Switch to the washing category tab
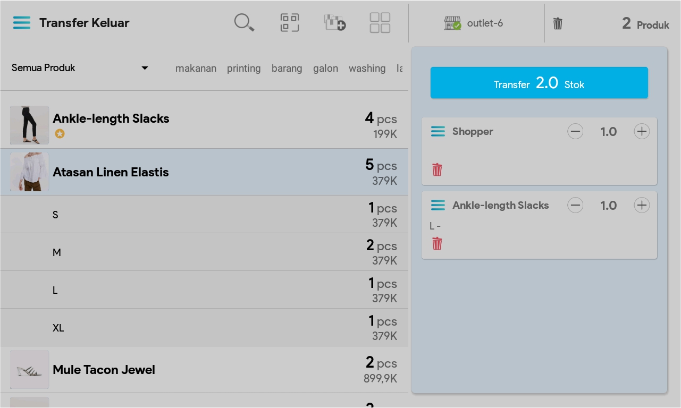The image size is (681, 408). [x=367, y=69]
